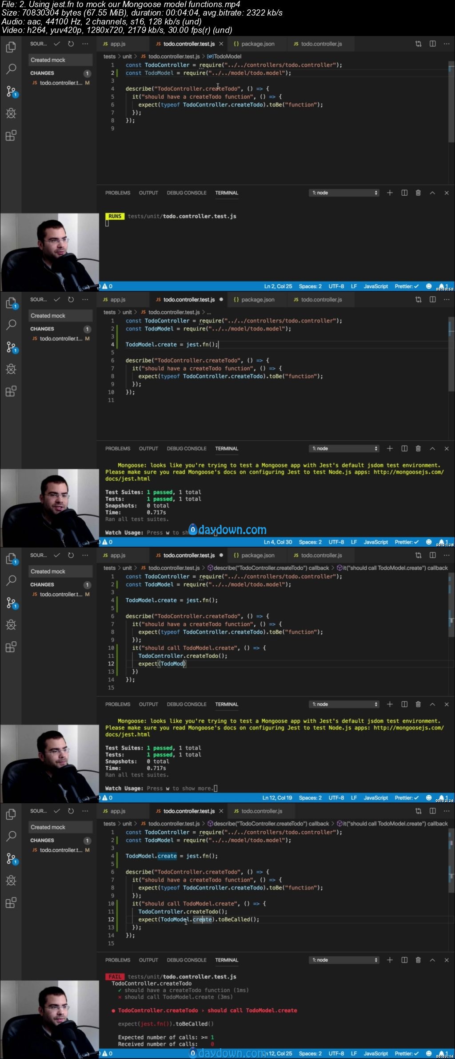
Task: Open Search icon in top frame activity bar
Action: tap(11, 69)
